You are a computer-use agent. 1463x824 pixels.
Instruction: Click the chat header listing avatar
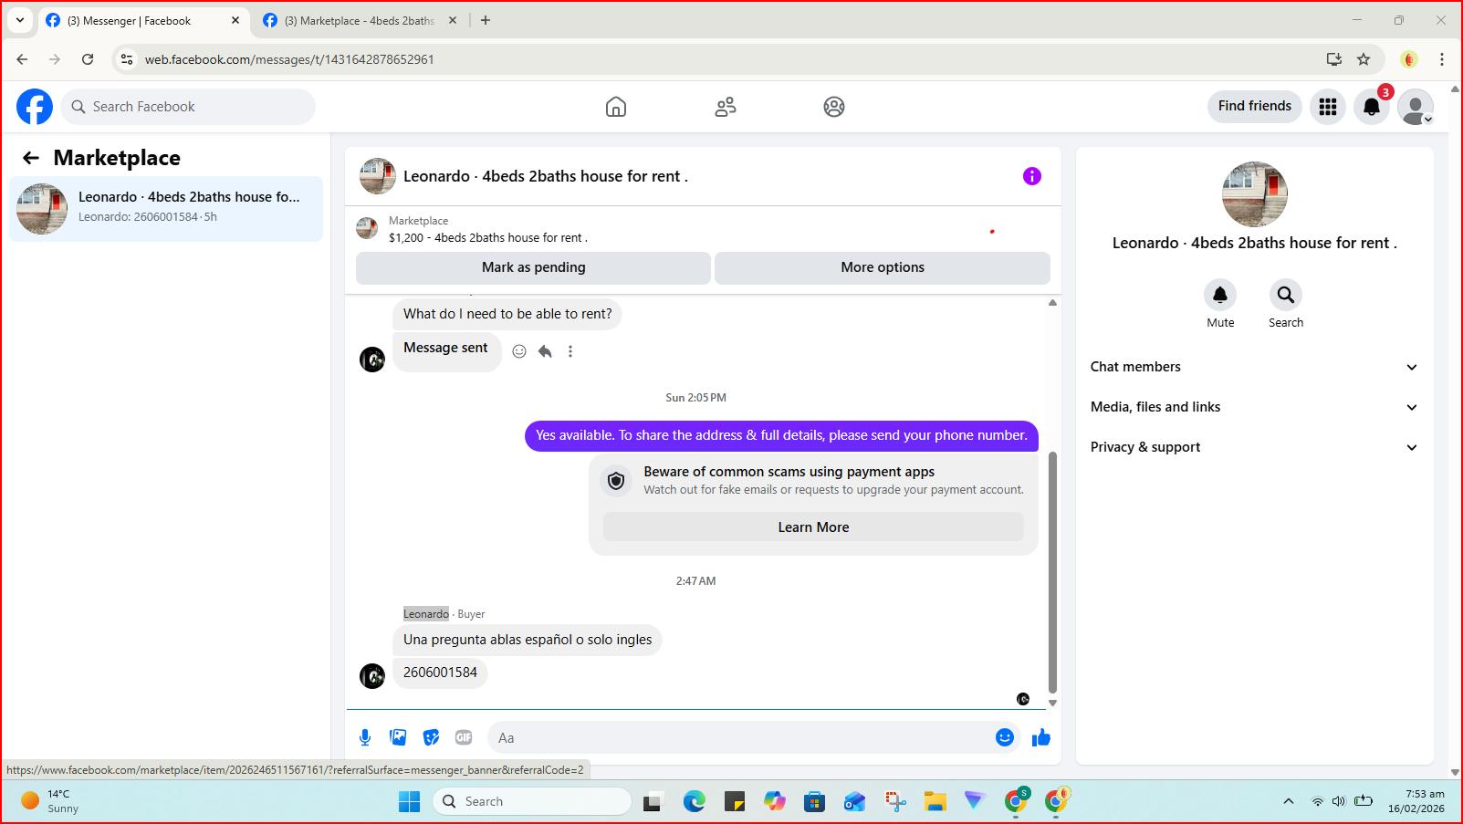click(x=378, y=176)
